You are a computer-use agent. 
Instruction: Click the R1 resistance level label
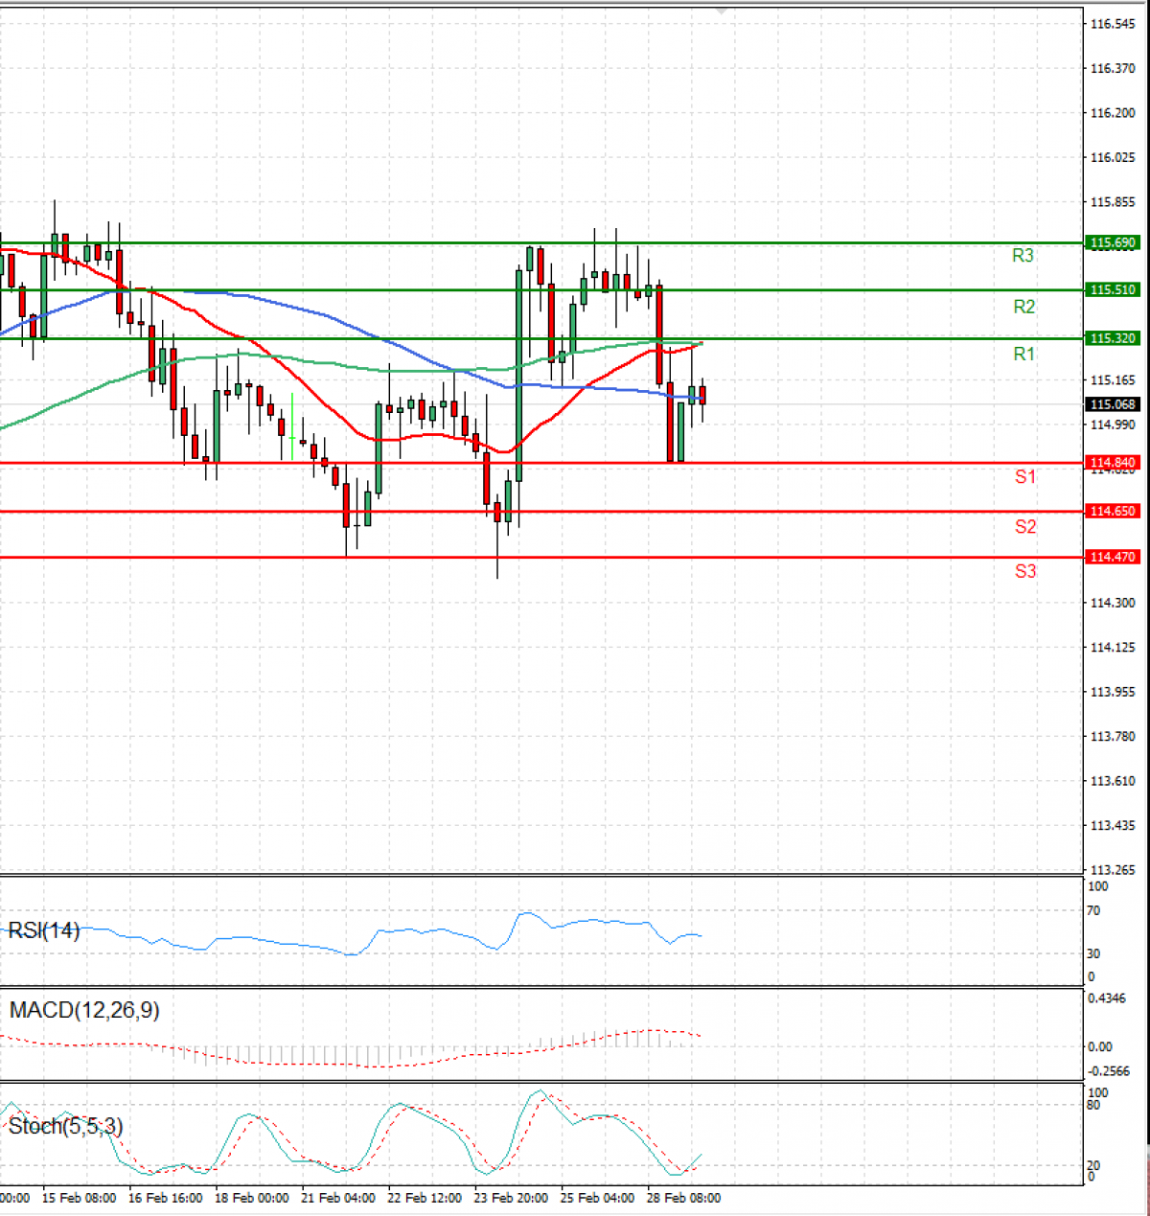(x=1023, y=355)
